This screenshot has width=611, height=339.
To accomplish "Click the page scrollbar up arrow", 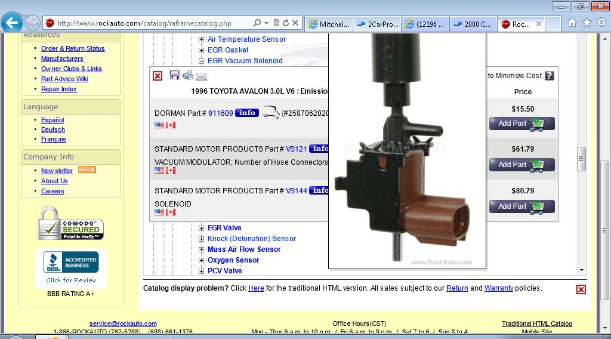I will click(605, 39).
